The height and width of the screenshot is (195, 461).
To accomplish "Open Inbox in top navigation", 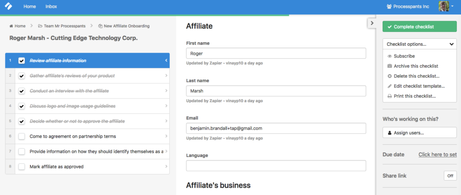I will [x=51, y=6].
